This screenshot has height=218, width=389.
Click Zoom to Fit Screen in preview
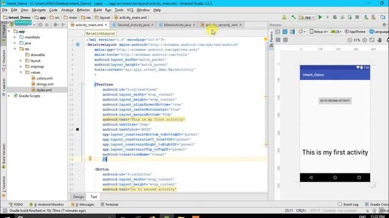372,40
